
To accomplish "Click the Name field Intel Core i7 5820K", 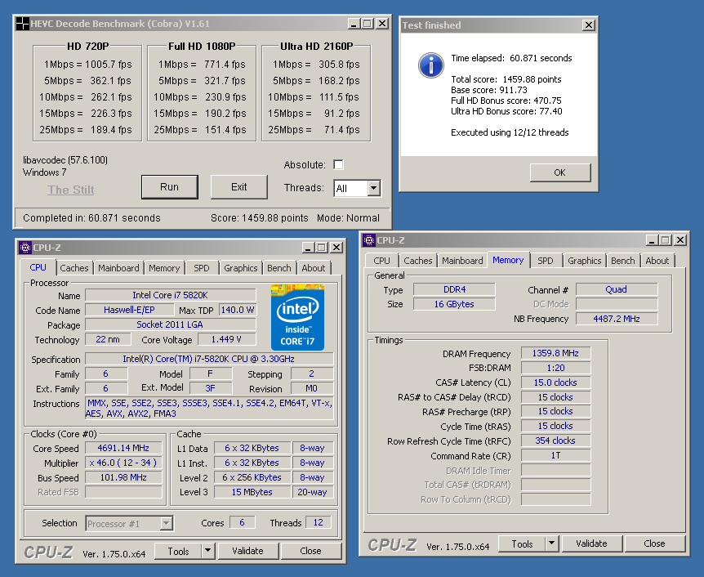I will point(170,295).
